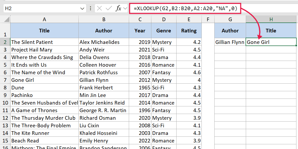Image resolution: width=298 pixels, height=149 pixels.
Task: Select the cell 'The Silent Patient'
Action: coord(45,42)
